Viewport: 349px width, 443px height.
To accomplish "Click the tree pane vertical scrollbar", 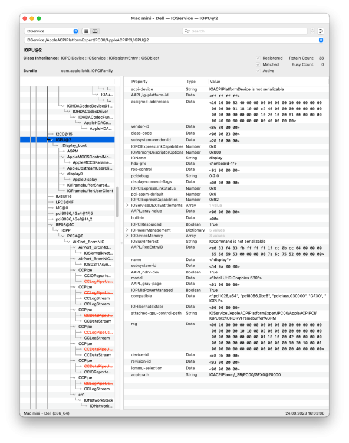I will point(117,202).
